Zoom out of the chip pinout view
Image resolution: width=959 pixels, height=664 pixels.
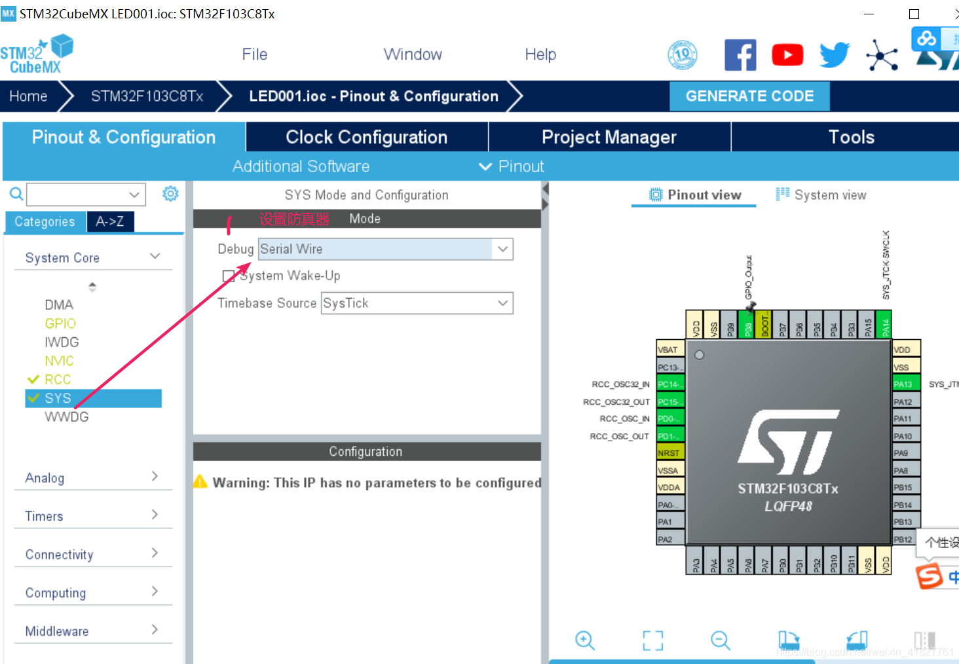(721, 640)
